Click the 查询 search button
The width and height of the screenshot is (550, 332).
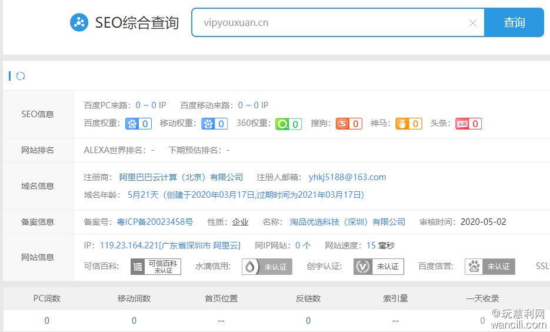click(x=514, y=22)
